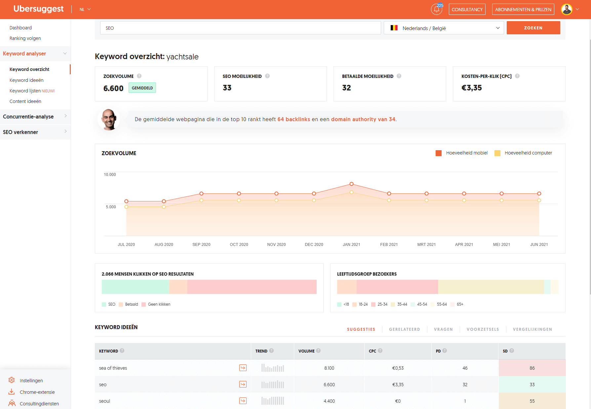Click the Consultingdiensten people icon
The height and width of the screenshot is (409, 591).
click(12, 403)
